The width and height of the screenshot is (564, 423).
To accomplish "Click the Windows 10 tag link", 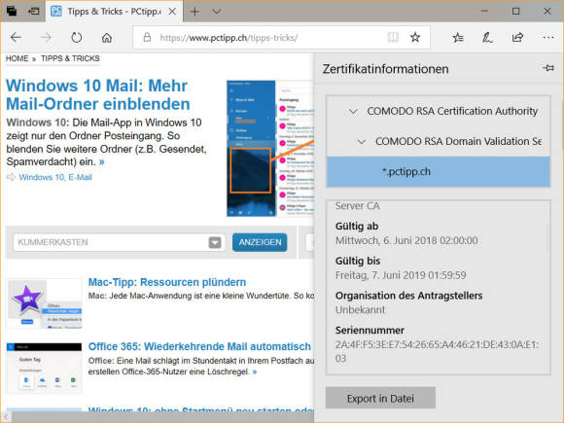I will tap(42, 177).
